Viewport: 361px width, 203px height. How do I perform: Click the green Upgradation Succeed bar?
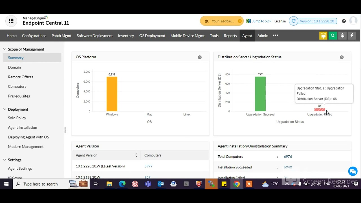pyautogui.click(x=260, y=94)
